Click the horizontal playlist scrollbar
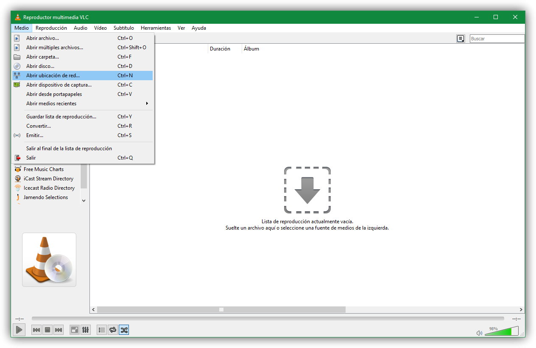This screenshot has width=536, height=348. pyautogui.click(x=221, y=310)
